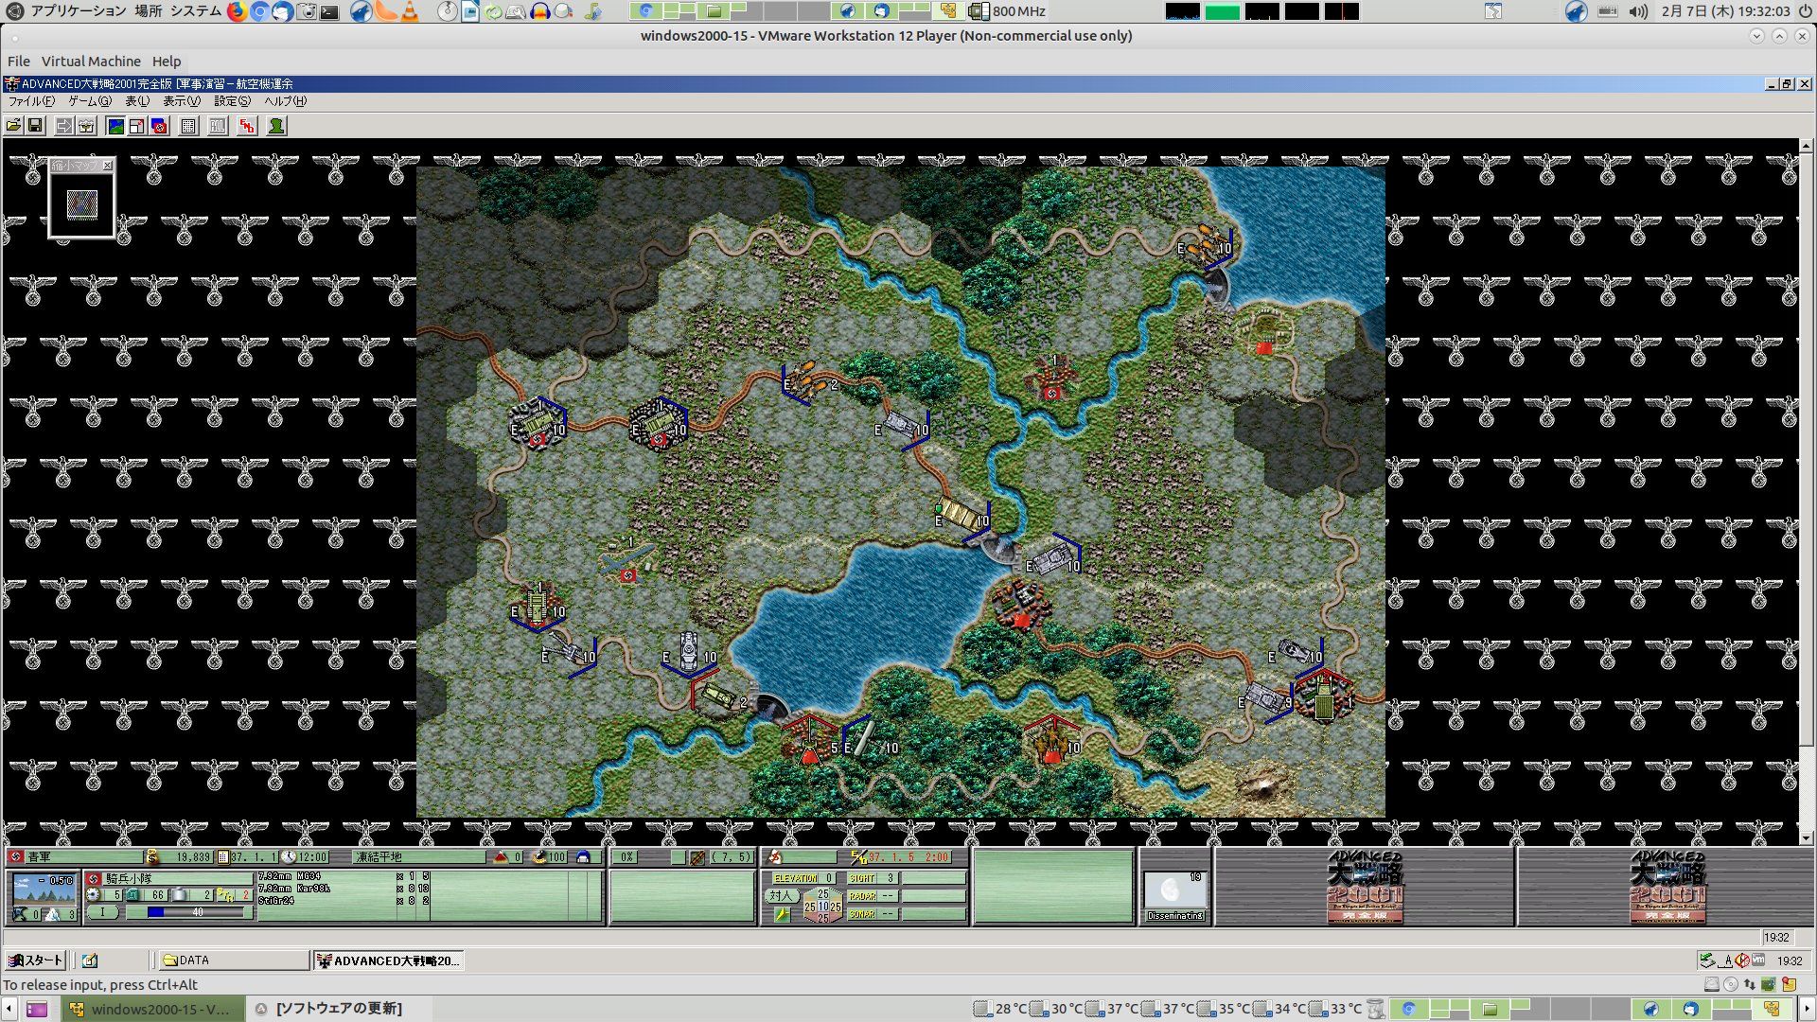
Task: Click the open file toolbar icon
Action: tap(13, 126)
